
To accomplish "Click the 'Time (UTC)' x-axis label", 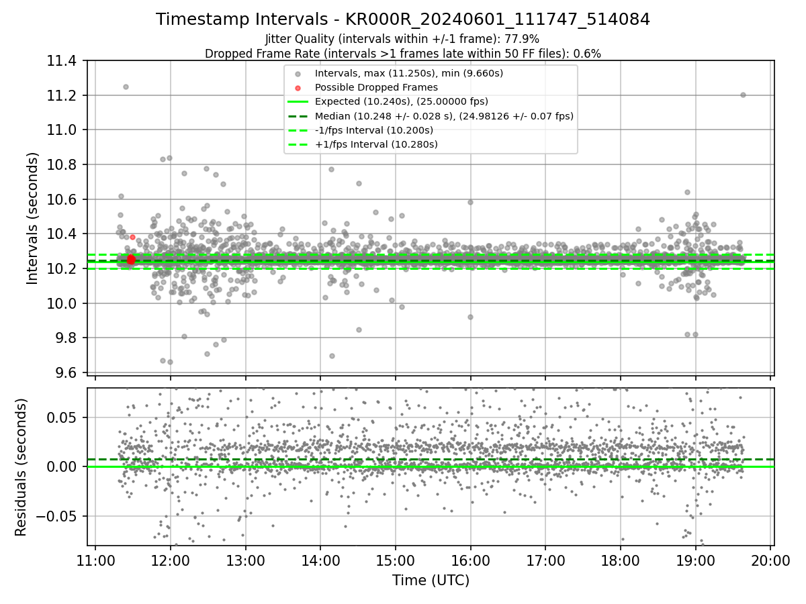I will pyautogui.click(x=431, y=581).
